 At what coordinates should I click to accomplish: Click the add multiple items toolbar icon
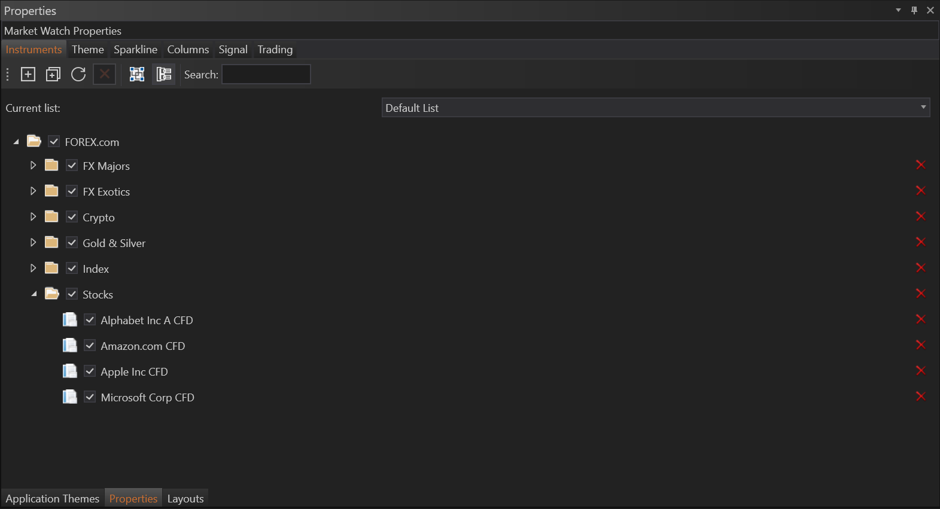tap(53, 74)
